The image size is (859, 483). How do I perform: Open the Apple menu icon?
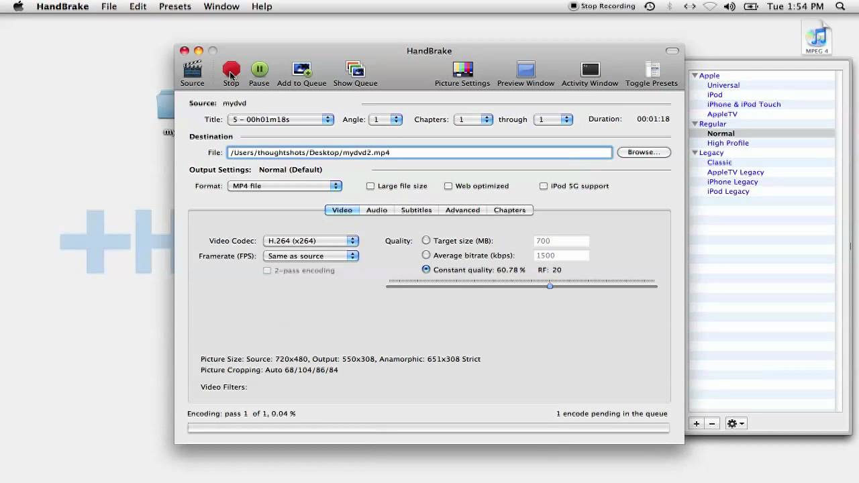[18, 6]
